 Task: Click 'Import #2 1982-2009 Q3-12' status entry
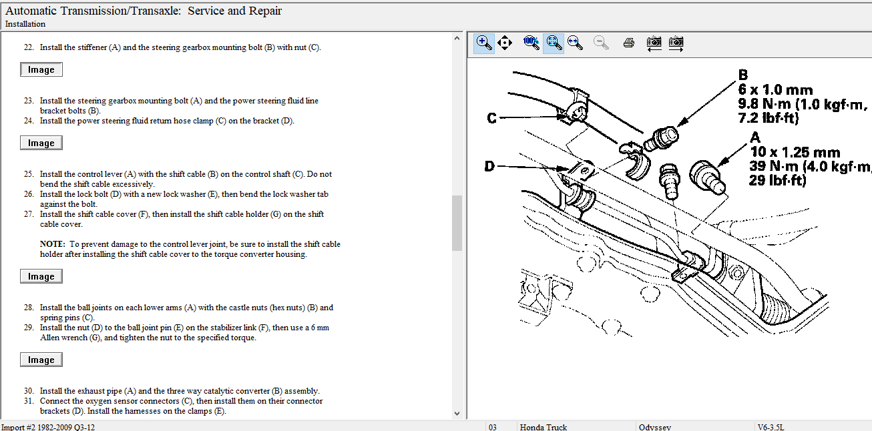pyautogui.click(x=48, y=426)
